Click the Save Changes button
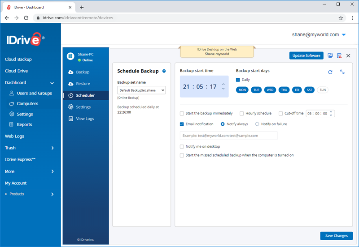This screenshot has height=247, width=359. pos(336,236)
